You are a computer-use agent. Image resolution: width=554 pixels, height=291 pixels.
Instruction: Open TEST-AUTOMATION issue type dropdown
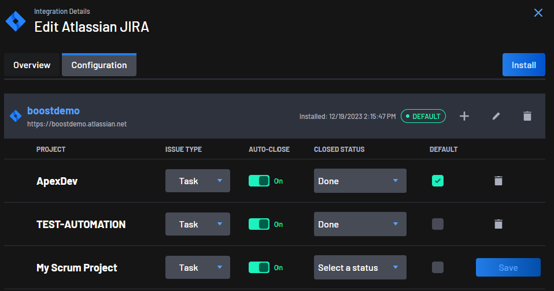(198, 224)
